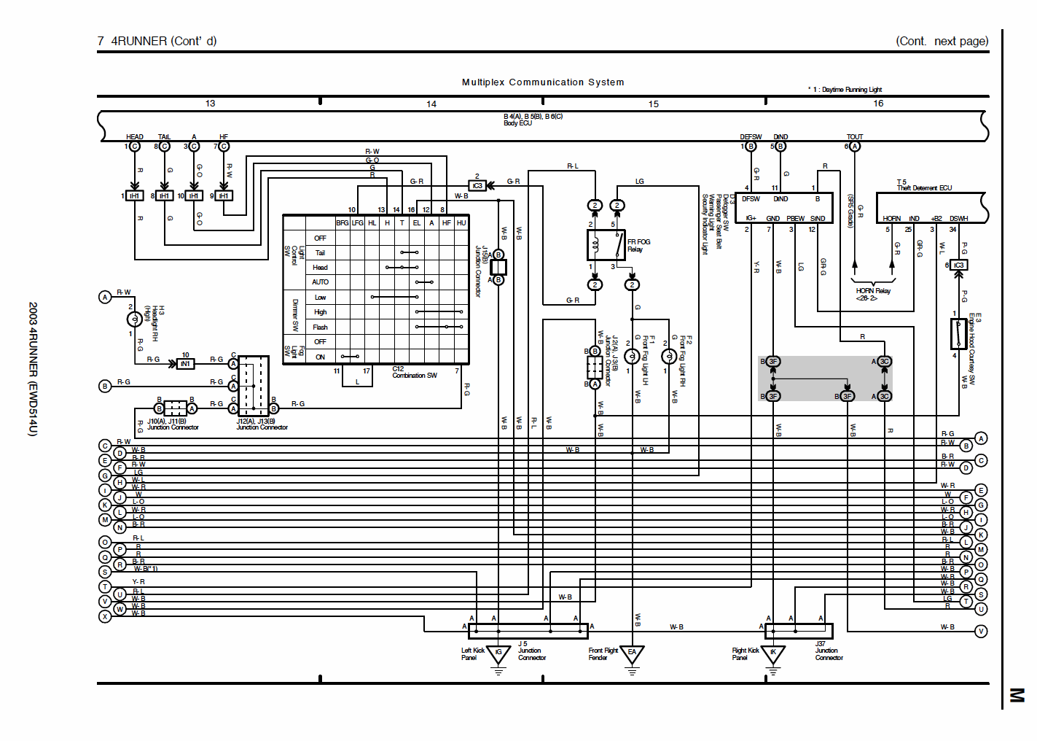Viewport: 1037px width, 741px height.
Task: Click the IC3 connector on the G-R wire
Action: pyautogui.click(x=477, y=186)
